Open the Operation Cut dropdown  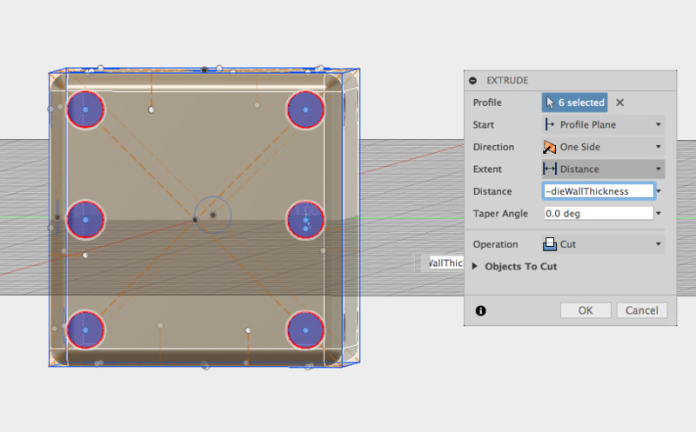tap(603, 244)
